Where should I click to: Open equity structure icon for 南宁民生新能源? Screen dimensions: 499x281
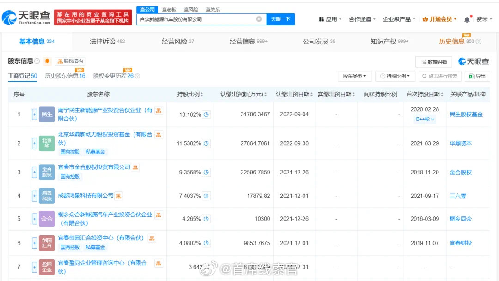click(x=158, y=110)
